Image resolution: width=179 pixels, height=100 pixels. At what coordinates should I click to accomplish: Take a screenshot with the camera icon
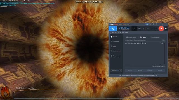point(166,29)
